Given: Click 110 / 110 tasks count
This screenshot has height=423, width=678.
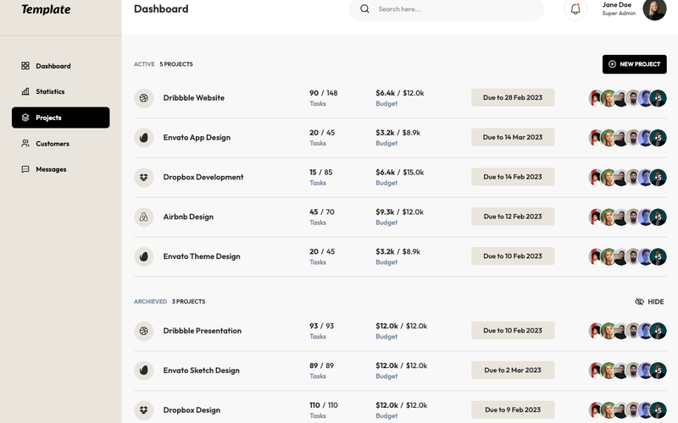Looking at the screenshot, I should pyautogui.click(x=324, y=406).
